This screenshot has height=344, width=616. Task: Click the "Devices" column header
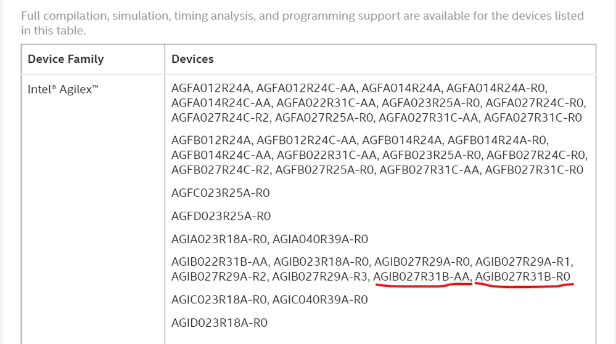(x=192, y=59)
